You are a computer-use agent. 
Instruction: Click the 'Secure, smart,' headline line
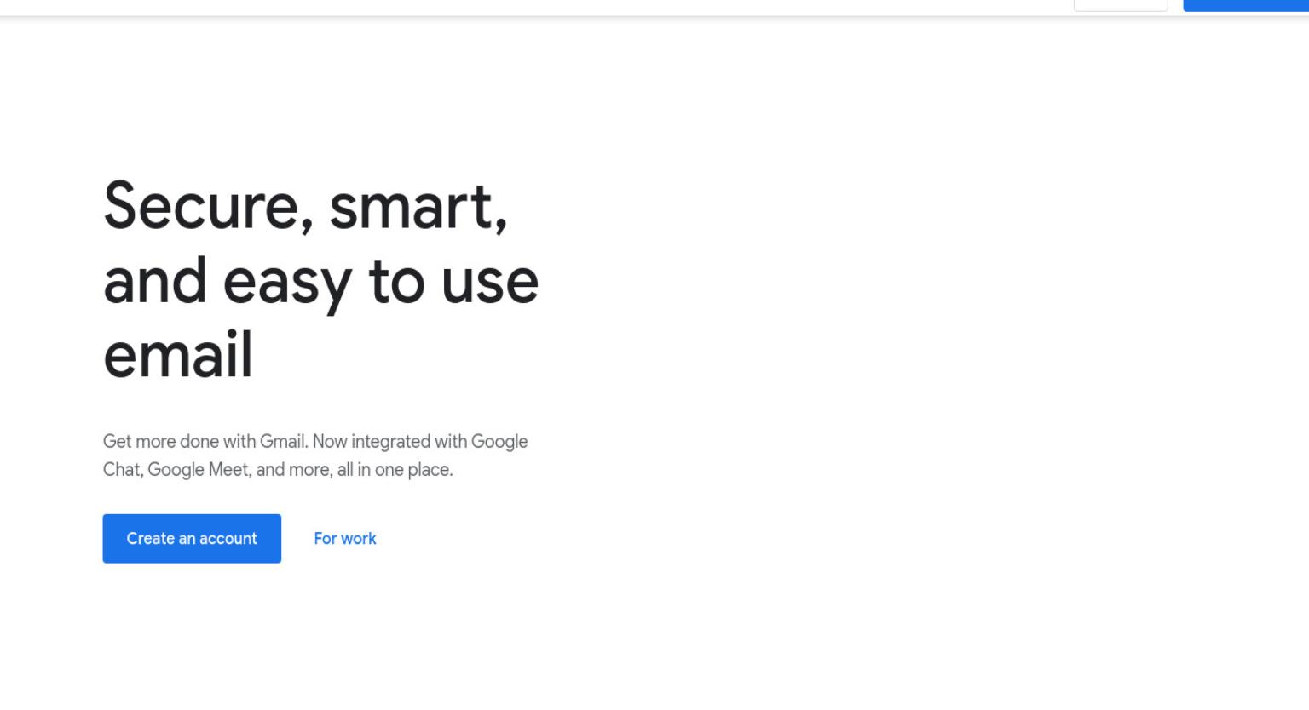tap(306, 207)
